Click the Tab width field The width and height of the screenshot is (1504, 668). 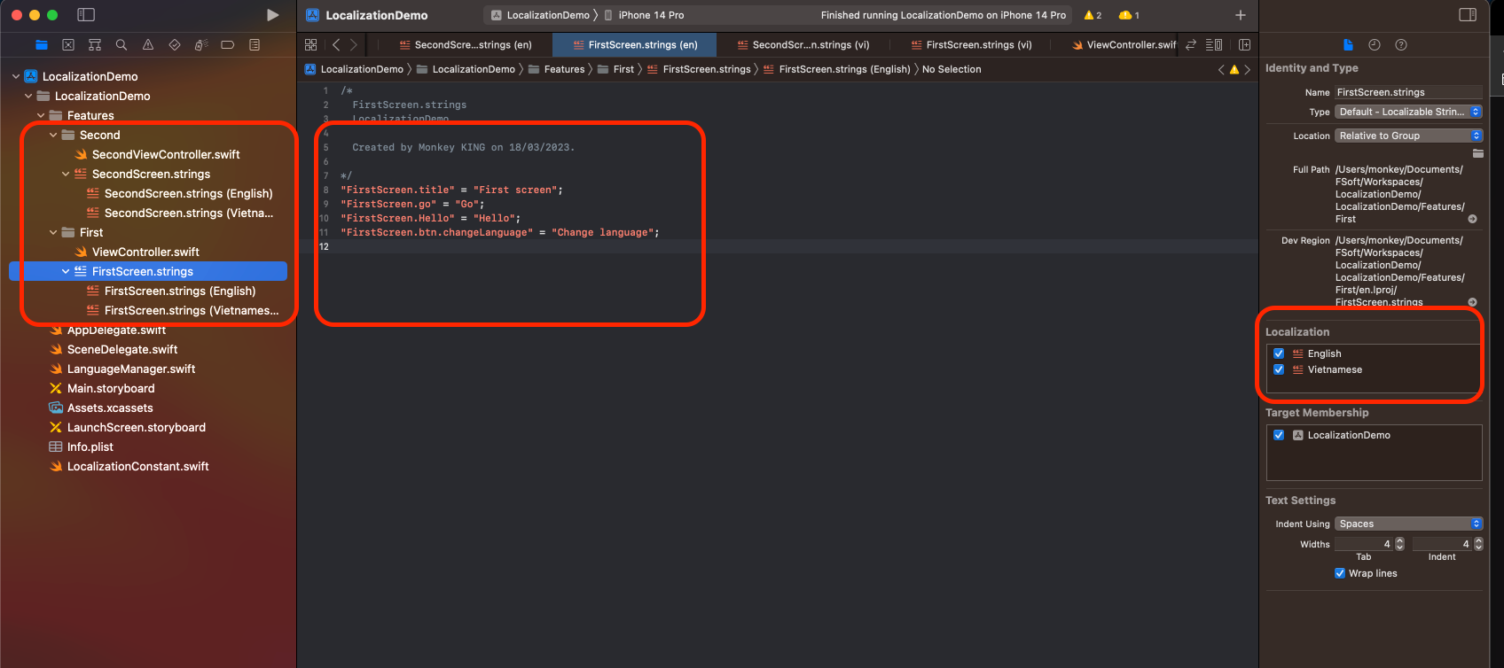point(1364,544)
